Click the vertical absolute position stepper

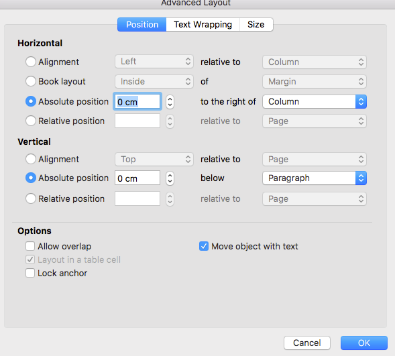tap(170, 178)
